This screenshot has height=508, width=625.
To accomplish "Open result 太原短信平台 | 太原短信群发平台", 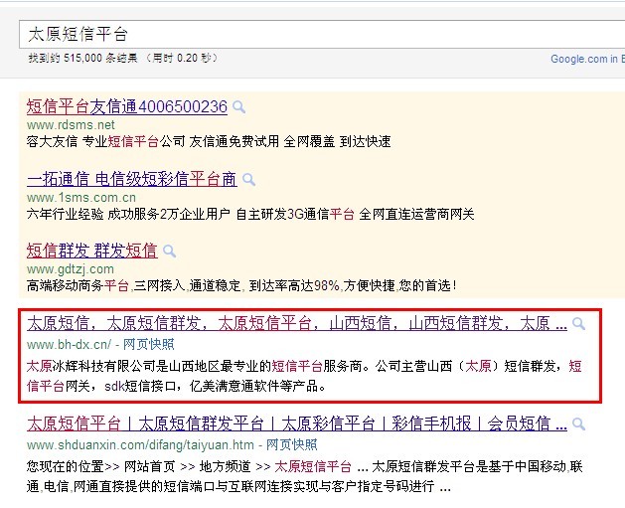I will pos(297,423).
